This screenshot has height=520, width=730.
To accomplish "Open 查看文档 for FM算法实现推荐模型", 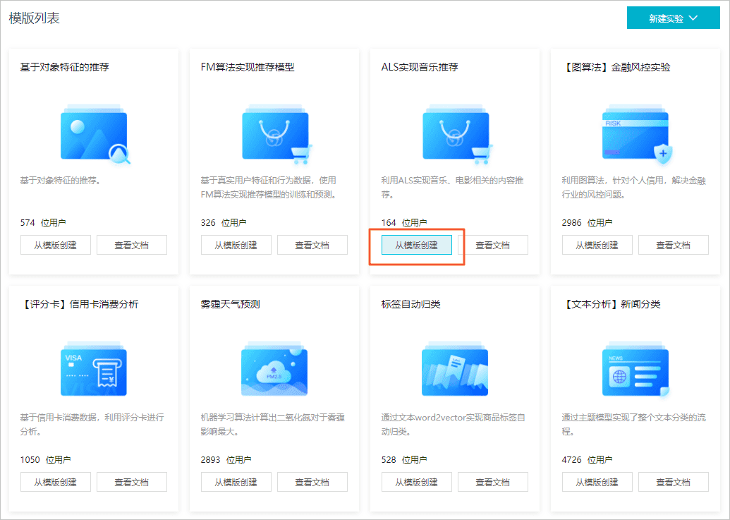I will pos(312,245).
